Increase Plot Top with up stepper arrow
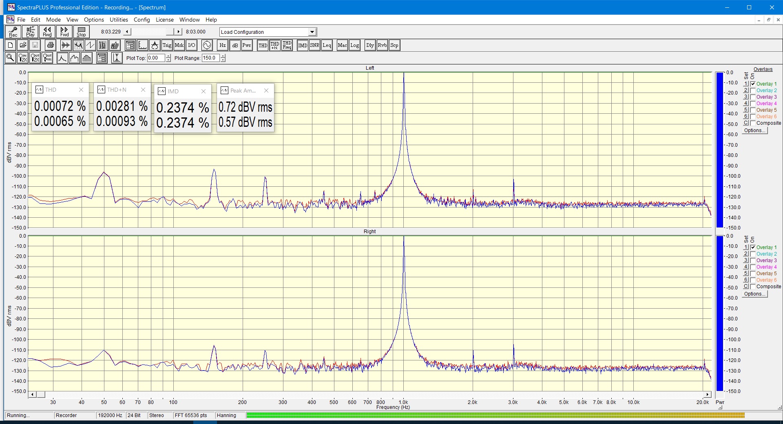Image resolution: width=783 pixels, height=424 pixels. pyautogui.click(x=168, y=56)
